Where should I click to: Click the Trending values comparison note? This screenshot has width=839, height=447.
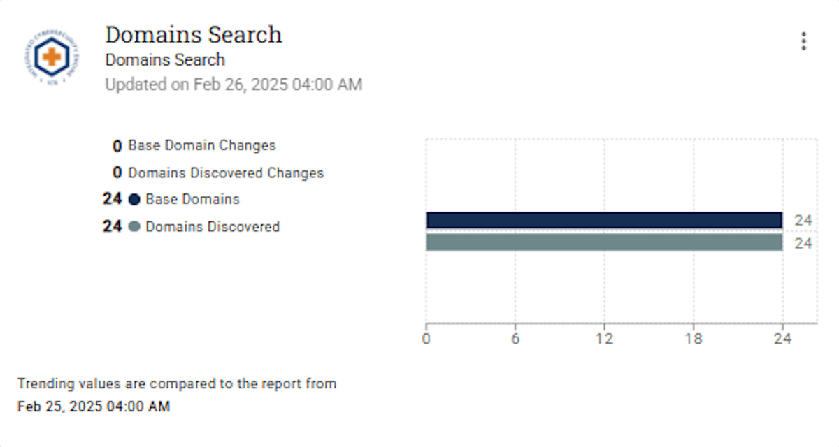point(177,383)
